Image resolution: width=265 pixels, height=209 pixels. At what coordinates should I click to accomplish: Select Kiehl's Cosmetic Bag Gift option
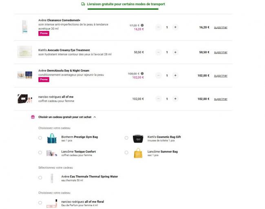(x=126, y=138)
